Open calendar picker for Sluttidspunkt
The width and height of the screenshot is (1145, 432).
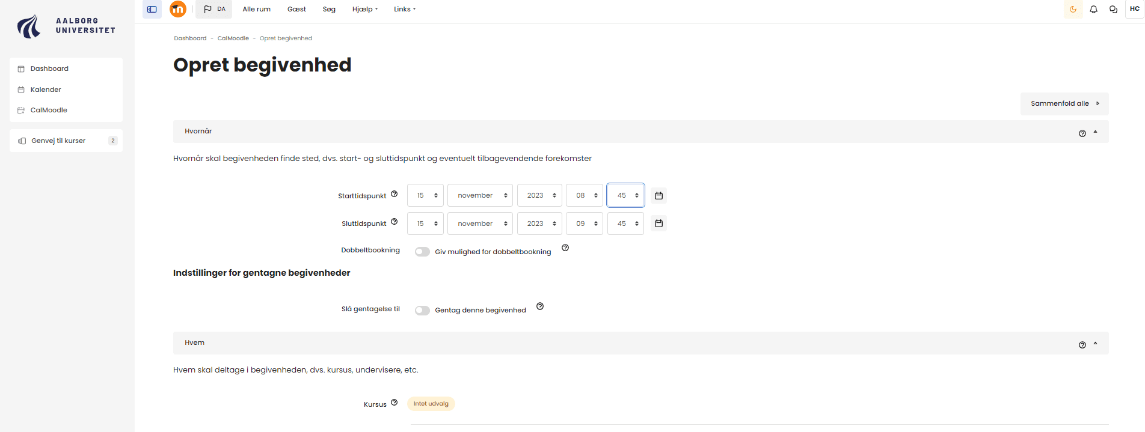[x=658, y=224]
